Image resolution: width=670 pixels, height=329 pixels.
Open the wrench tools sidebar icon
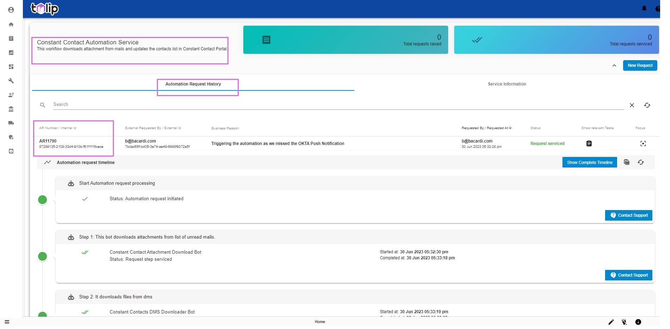(x=11, y=81)
